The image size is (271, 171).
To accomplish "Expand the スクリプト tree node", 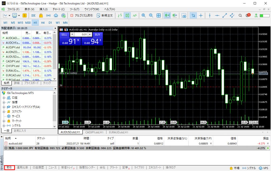I will pos(4,112).
